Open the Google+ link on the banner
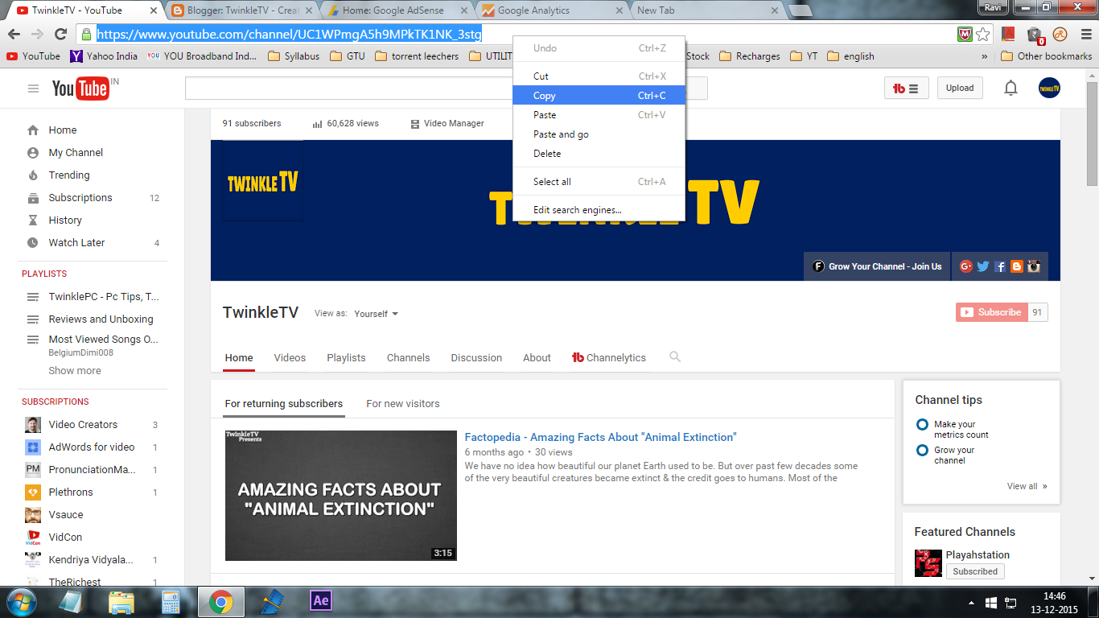The height and width of the screenshot is (618, 1099). (x=966, y=266)
